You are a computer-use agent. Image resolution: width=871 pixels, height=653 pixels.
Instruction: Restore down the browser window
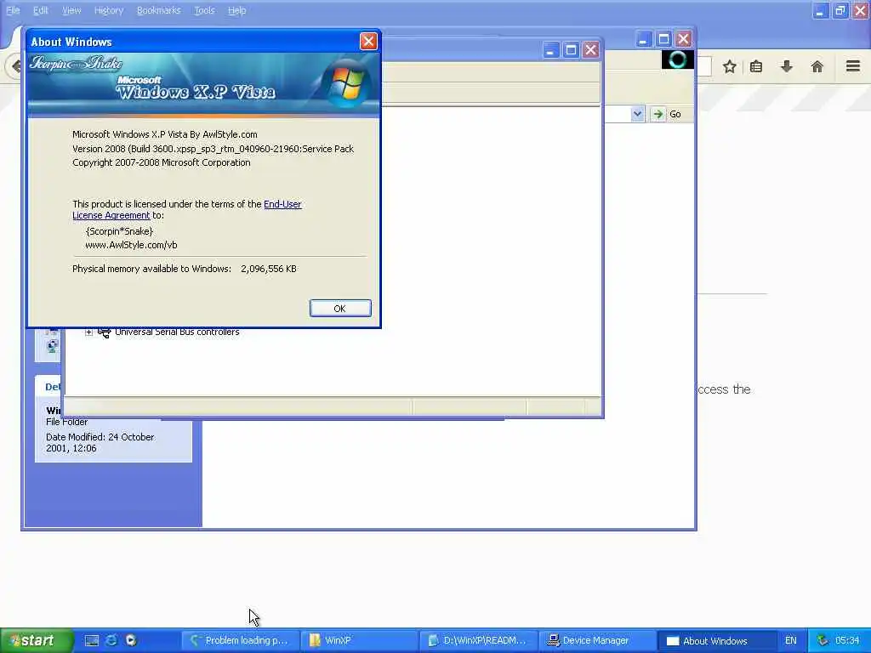point(840,10)
